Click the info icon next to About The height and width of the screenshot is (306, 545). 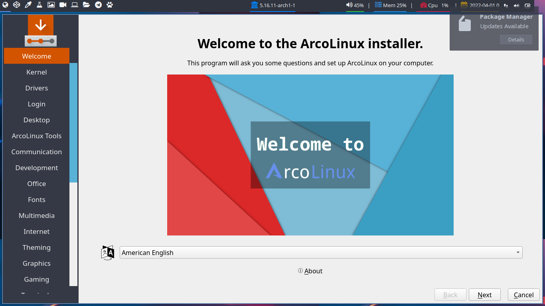(300, 271)
